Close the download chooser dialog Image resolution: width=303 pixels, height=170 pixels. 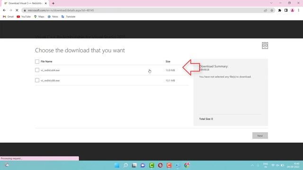pos(265,45)
